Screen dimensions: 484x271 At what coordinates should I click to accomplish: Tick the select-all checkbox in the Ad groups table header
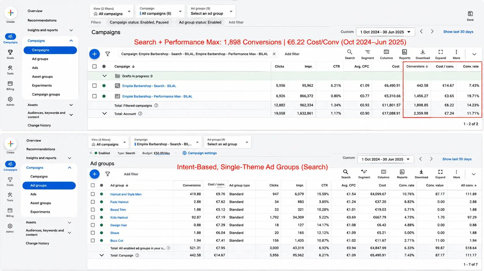point(93,185)
